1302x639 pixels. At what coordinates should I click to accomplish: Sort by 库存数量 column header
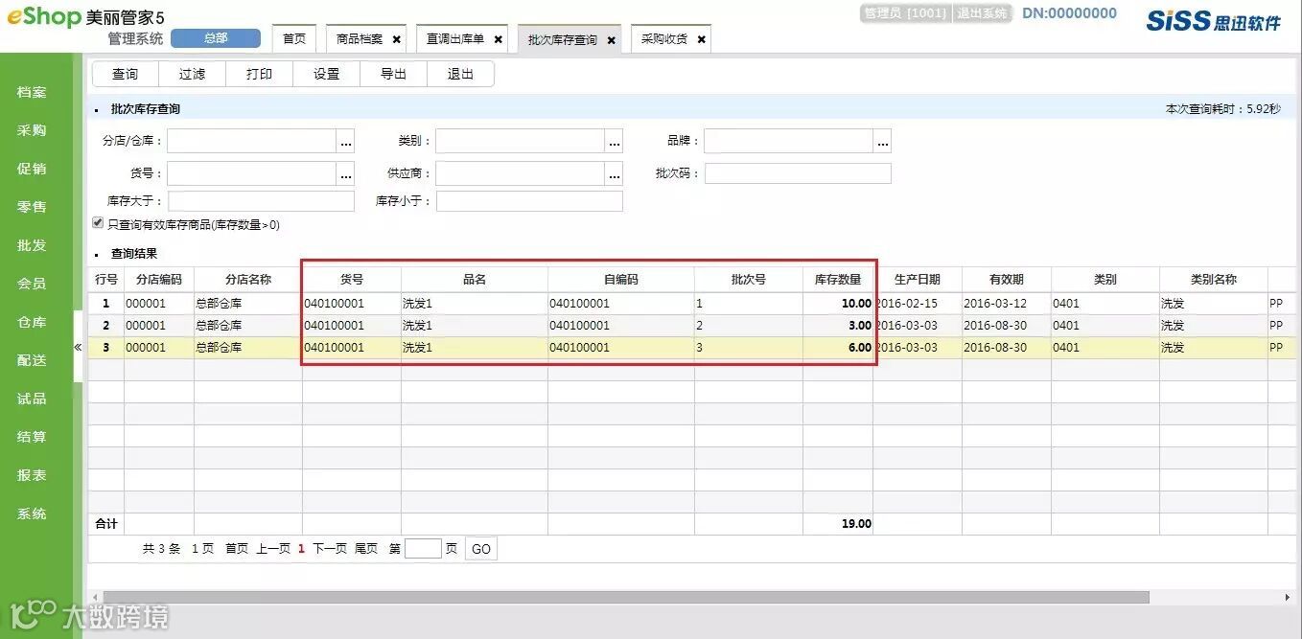(x=838, y=280)
